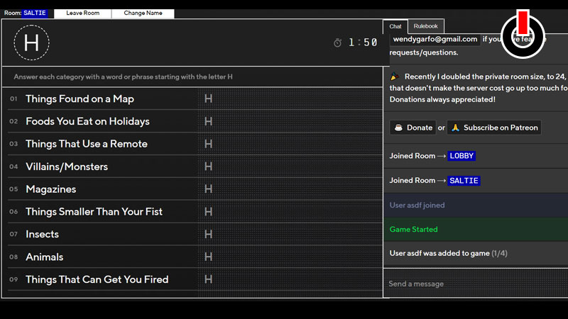The width and height of the screenshot is (568, 319).
Task: Click the instruction text about letter H
Action: [123, 77]
